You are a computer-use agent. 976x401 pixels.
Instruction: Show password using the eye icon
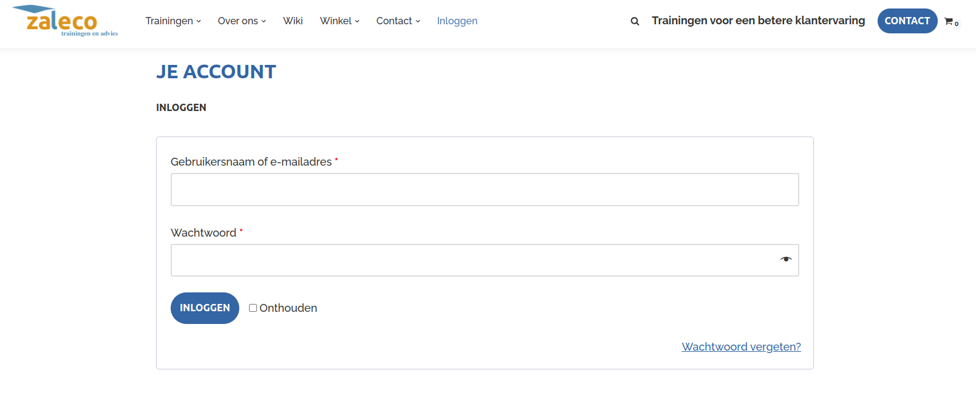[786, 260]
